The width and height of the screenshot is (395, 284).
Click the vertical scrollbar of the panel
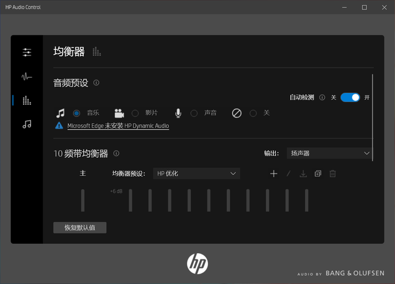click(x=373, y=118)
